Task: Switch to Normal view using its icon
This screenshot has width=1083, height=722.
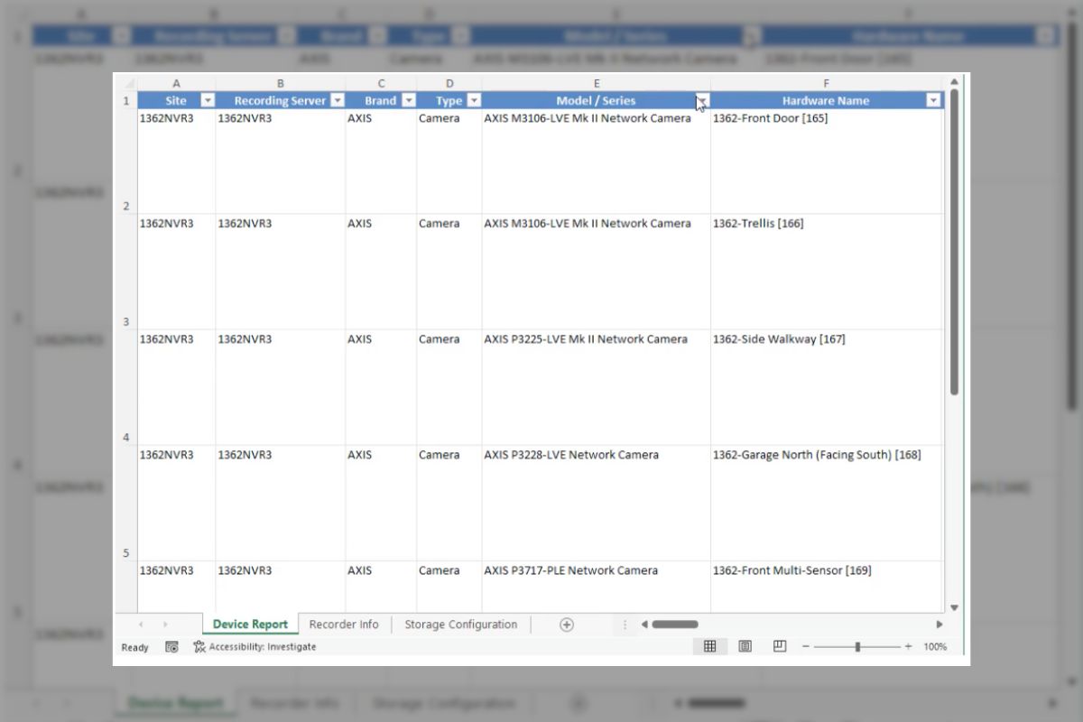Action: click(710, 646)
